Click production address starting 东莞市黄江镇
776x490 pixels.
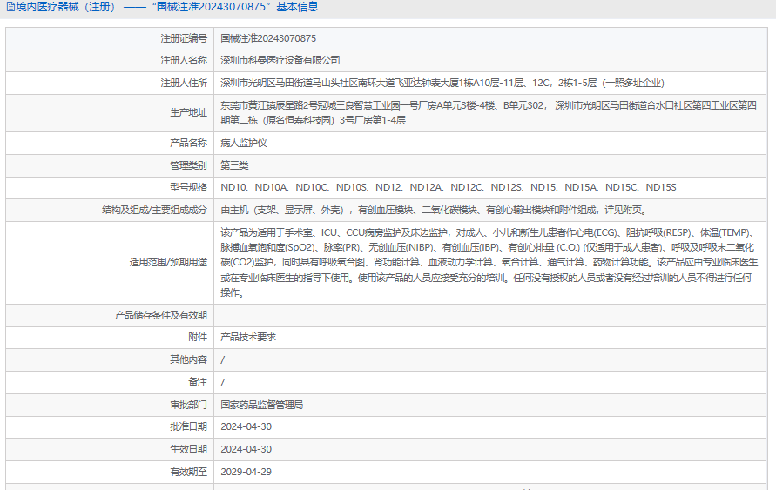(489, 113)
